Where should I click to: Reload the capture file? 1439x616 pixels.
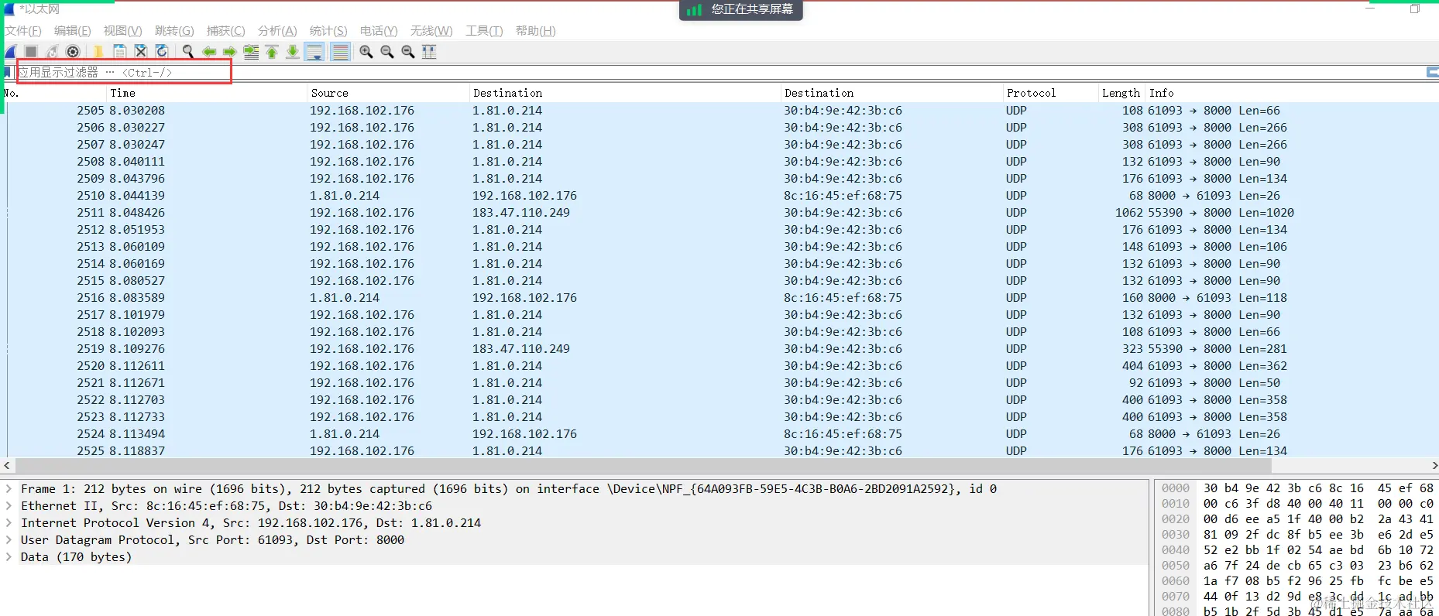(161, 52)
